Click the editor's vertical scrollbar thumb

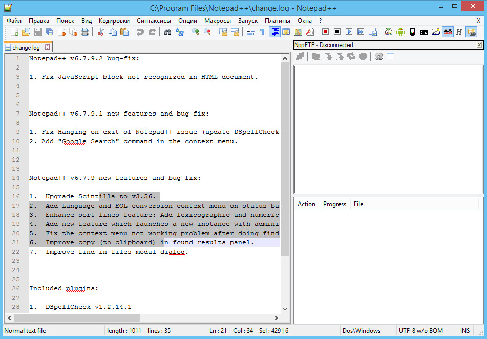coord(285,159)
